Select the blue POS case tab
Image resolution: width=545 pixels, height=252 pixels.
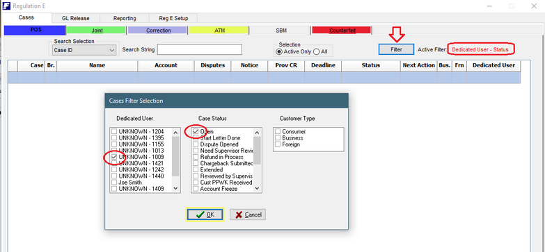pos(35,30)
